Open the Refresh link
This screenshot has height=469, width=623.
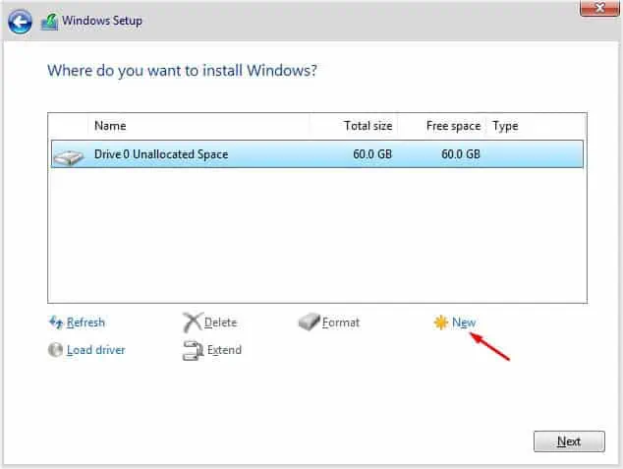coord(85,322)
